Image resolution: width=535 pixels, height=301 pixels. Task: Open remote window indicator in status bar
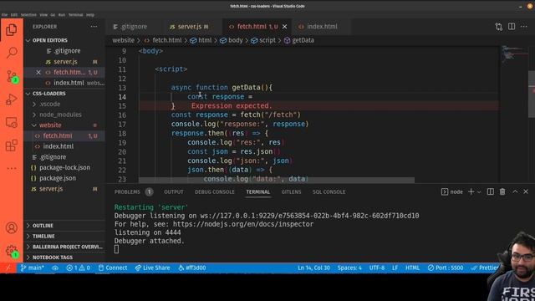click(8, 268)
